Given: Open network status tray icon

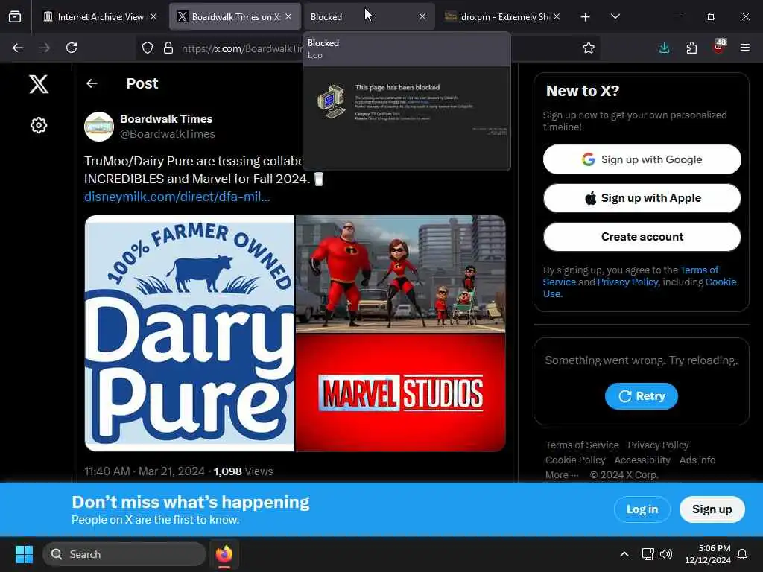Looking at the screenshot, I should [648, 554].
